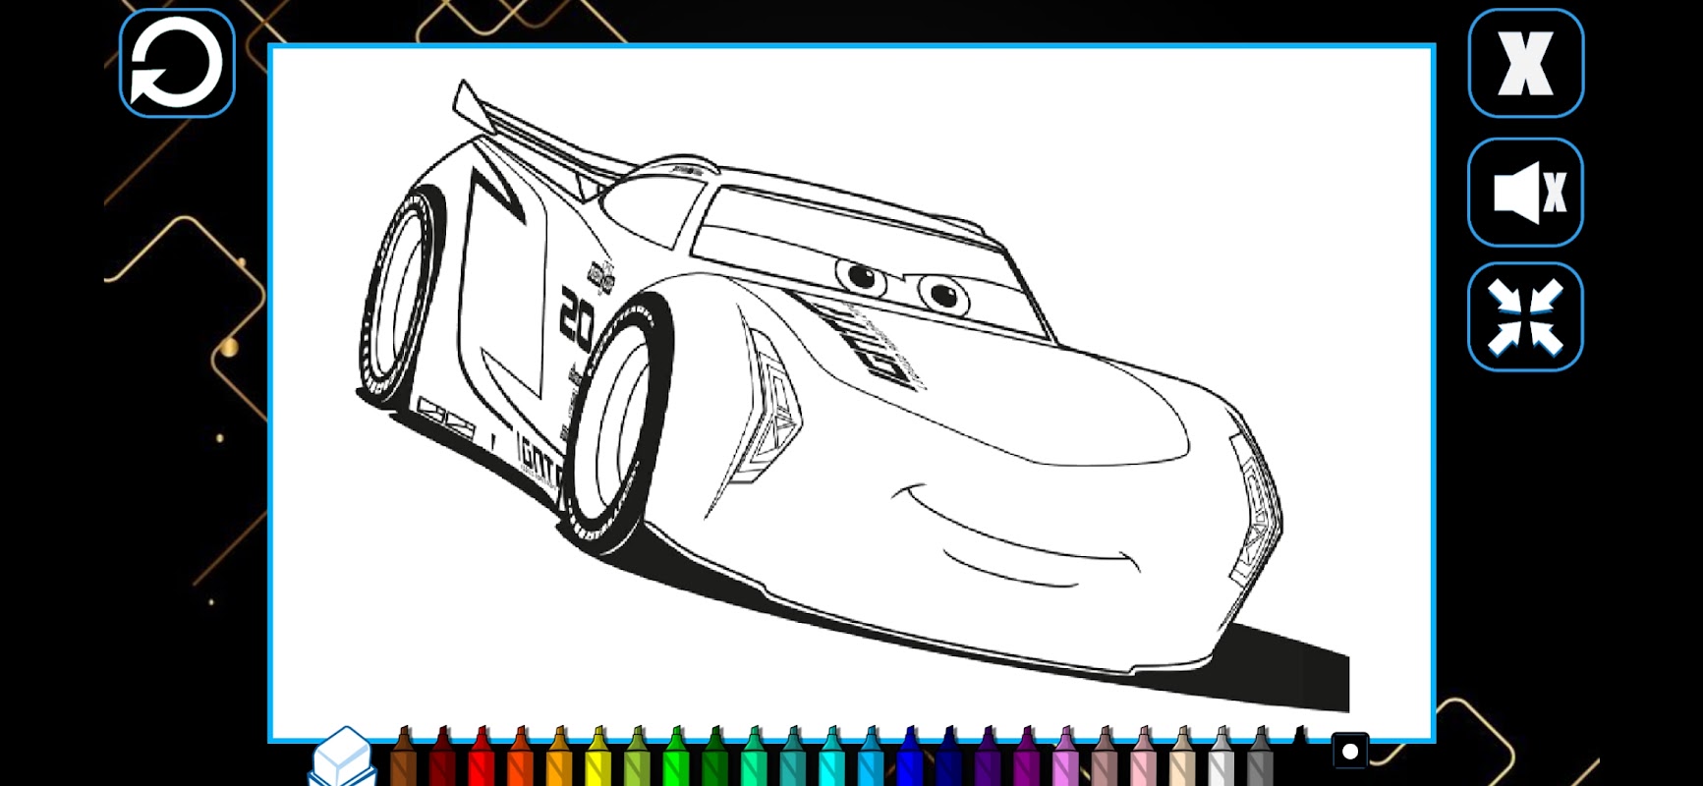Select the bright green marker

(x=676, y=757)
